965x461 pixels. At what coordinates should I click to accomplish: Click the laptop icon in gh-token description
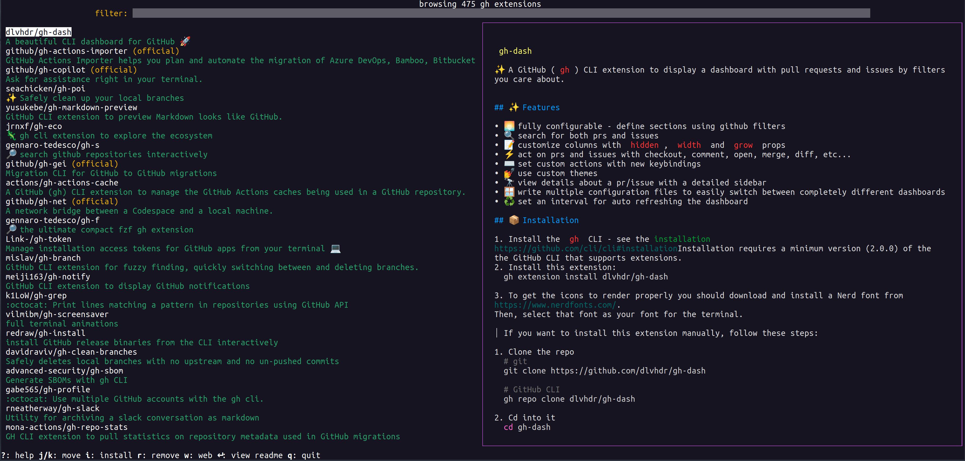click(x=336, y=248)
